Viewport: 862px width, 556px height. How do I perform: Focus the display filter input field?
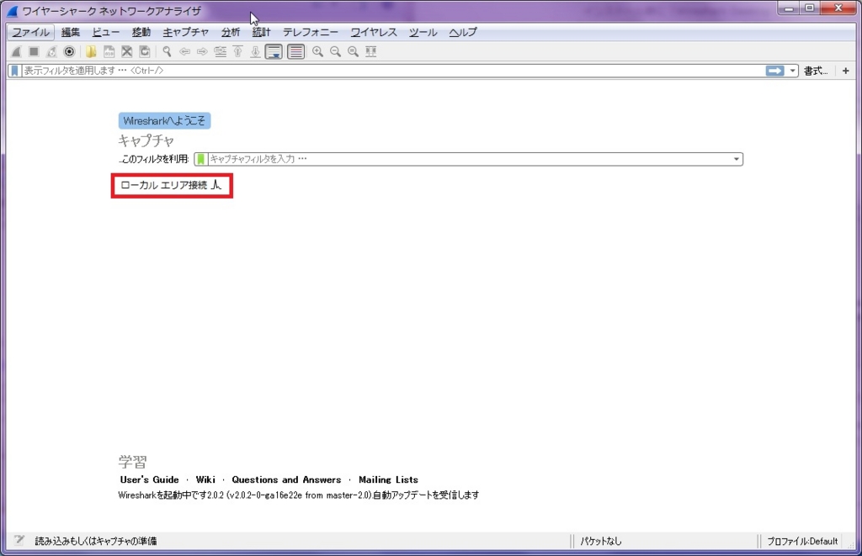[x=393, y=71]
